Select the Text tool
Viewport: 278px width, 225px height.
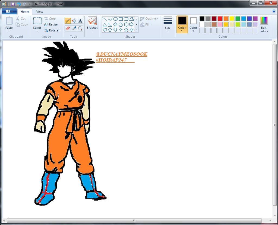pyautogui.click(x=80, y=21)
